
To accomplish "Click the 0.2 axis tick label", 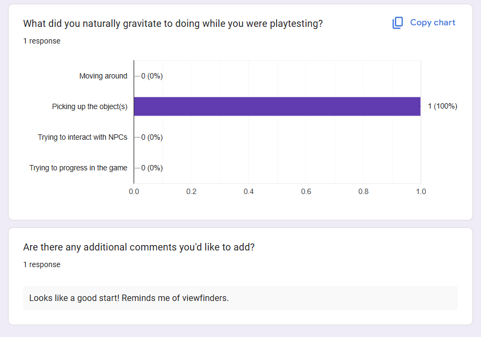I will [191, 191].
